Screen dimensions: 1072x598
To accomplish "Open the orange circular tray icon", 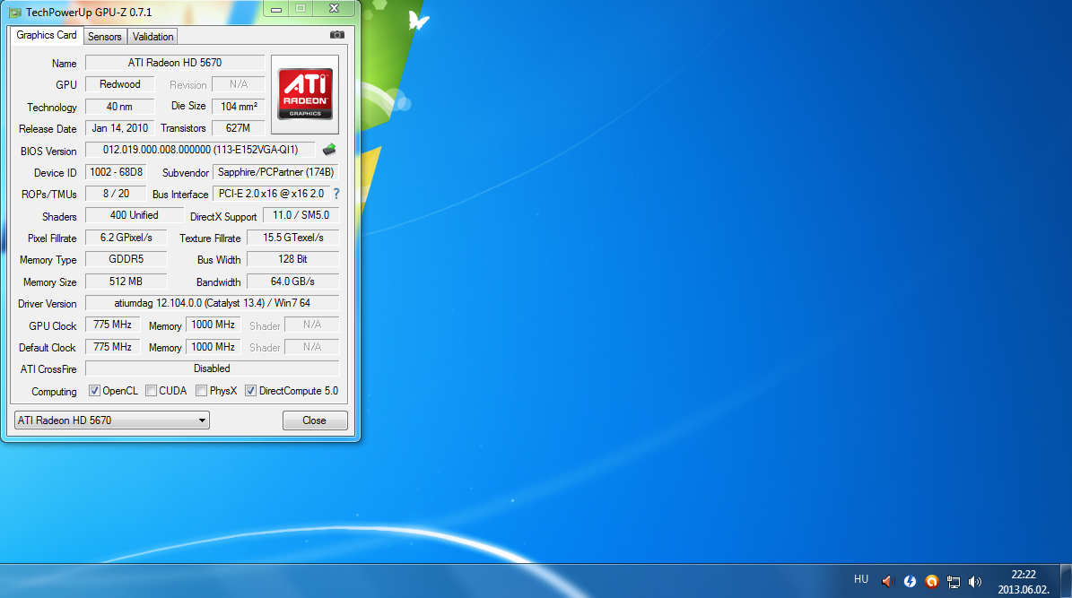I will click(931, 582).
